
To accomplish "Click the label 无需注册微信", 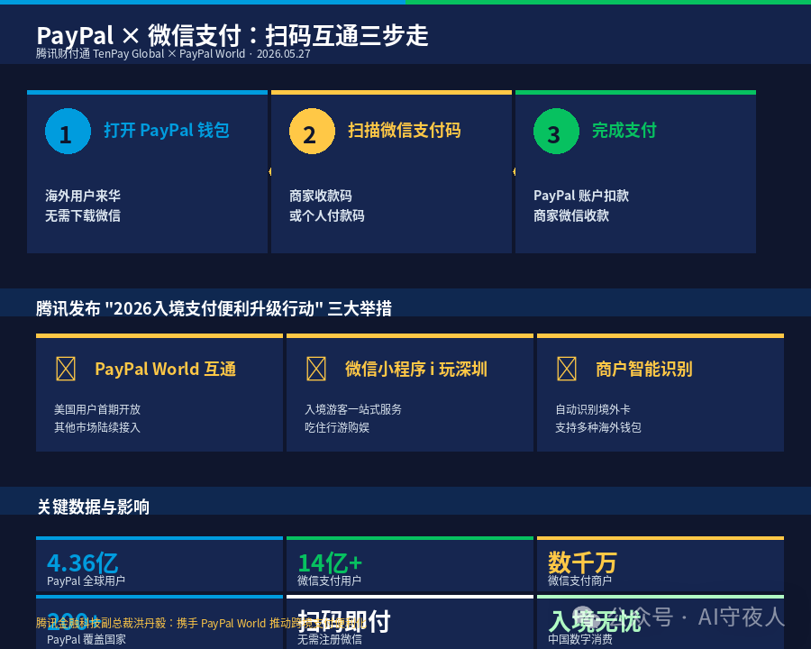I will click(x=329, y=639).
